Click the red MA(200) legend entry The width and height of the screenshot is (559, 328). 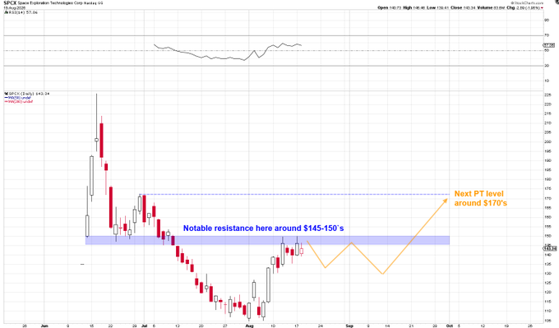pos(19,102)
